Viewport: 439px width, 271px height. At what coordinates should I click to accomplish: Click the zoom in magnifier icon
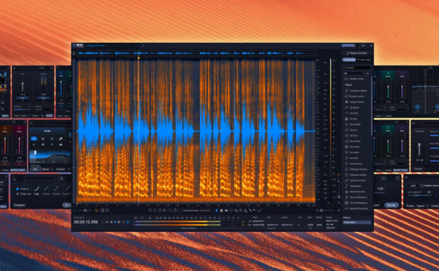[150, 210]
